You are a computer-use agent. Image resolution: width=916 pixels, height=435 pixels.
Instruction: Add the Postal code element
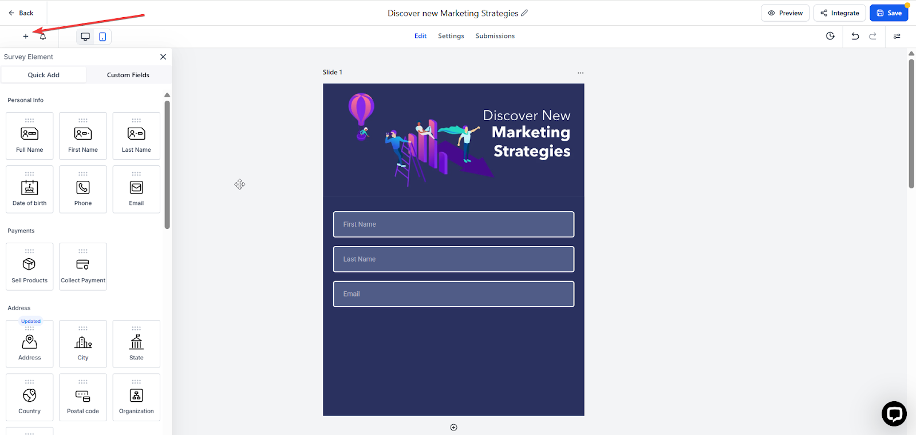[x=83, y=397]
